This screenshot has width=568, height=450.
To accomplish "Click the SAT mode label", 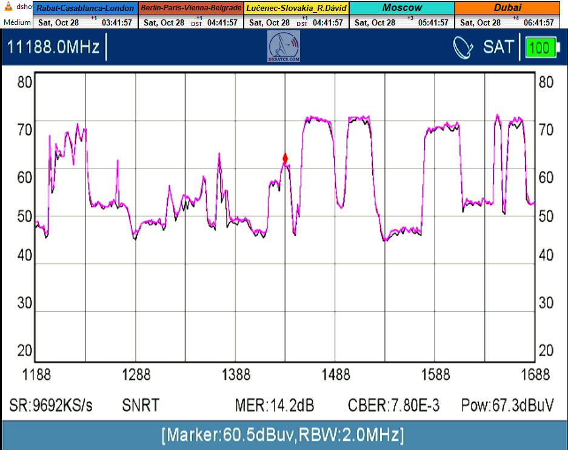I will pos(498,47).
